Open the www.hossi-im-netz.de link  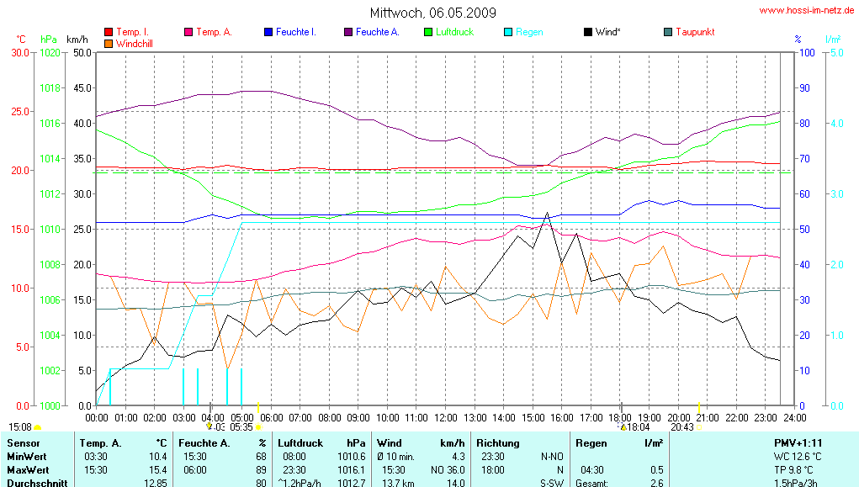pos(808,11)
